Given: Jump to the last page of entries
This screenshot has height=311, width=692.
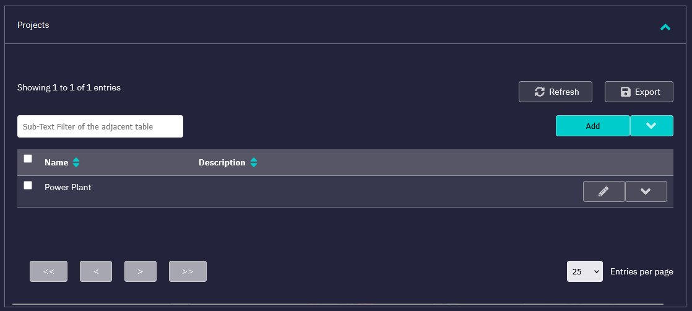Looking at the screenshot, I should [188, 271].
